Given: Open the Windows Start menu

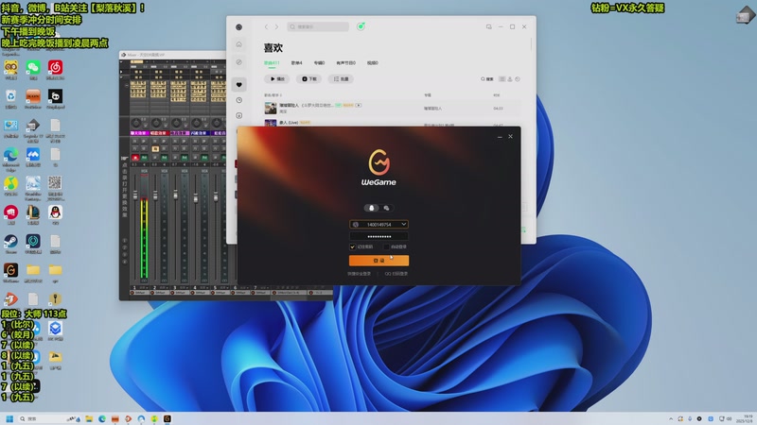Looking at the screenshot, I should [x=9, y=418].
